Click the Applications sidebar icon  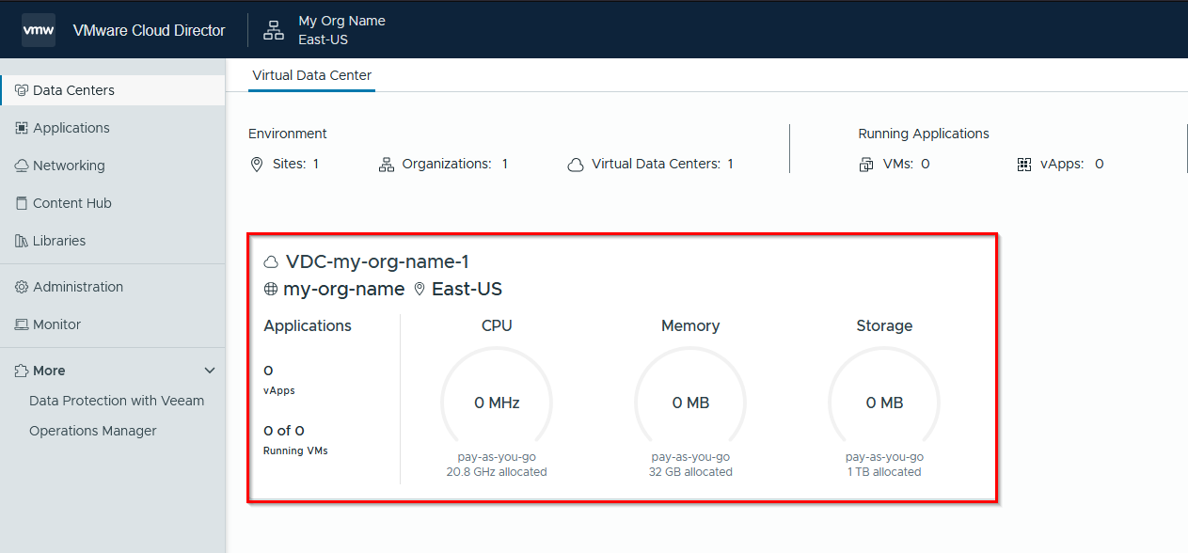point(22,128)
